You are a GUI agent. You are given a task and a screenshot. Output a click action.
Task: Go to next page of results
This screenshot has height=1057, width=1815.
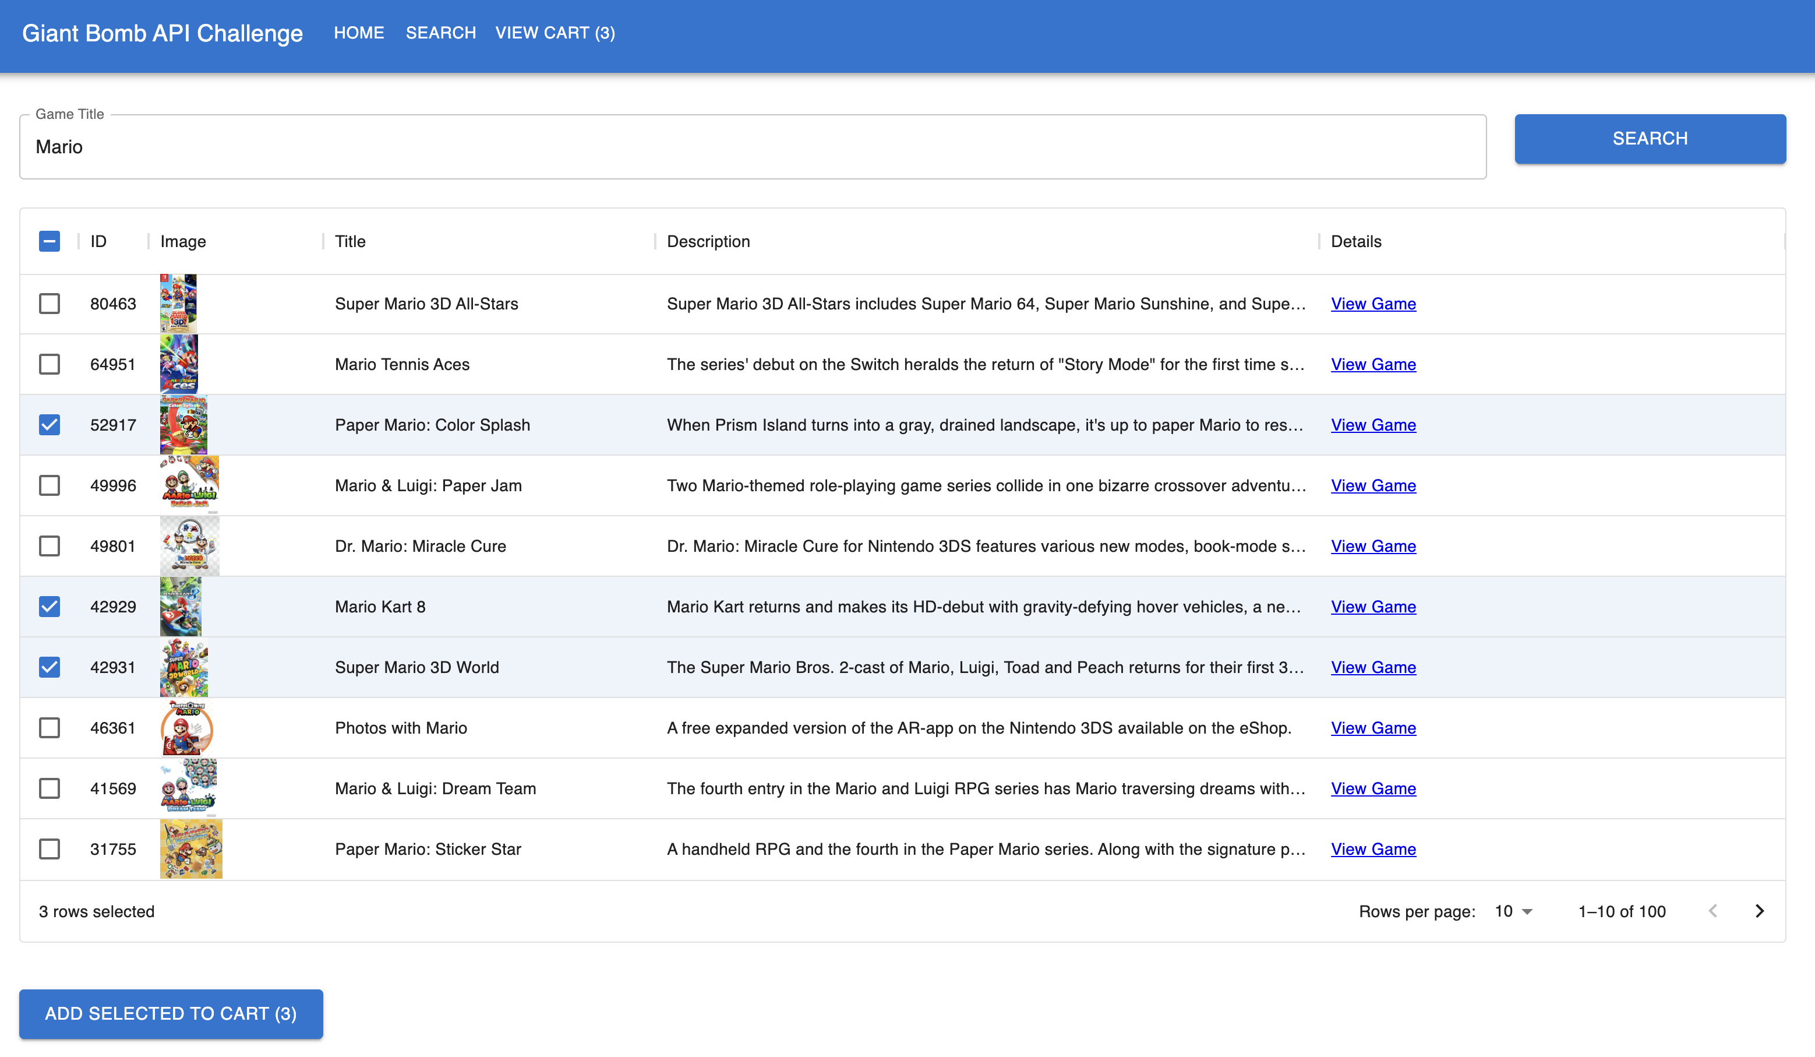coord(1759,911)
